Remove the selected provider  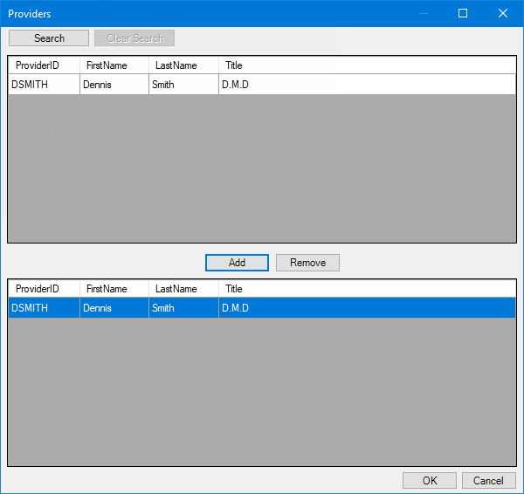pos(307,263)
